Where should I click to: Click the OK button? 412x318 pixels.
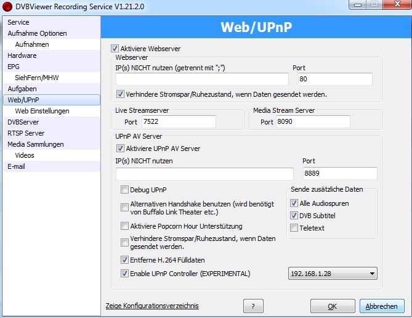333,306
